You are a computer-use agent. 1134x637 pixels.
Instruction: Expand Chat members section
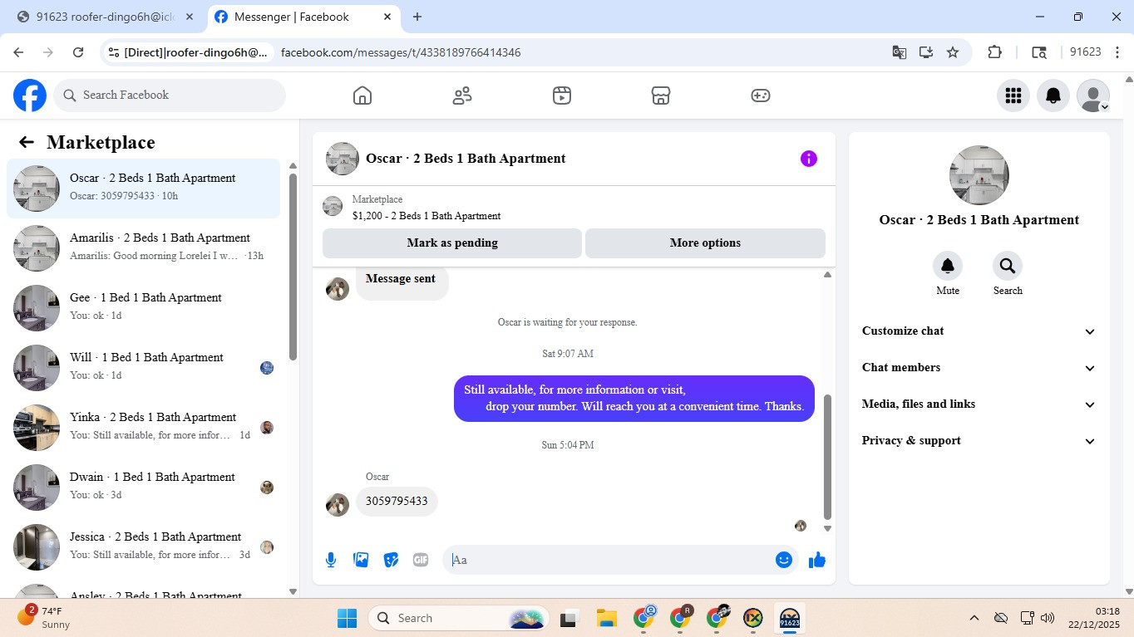coord(979,368)
